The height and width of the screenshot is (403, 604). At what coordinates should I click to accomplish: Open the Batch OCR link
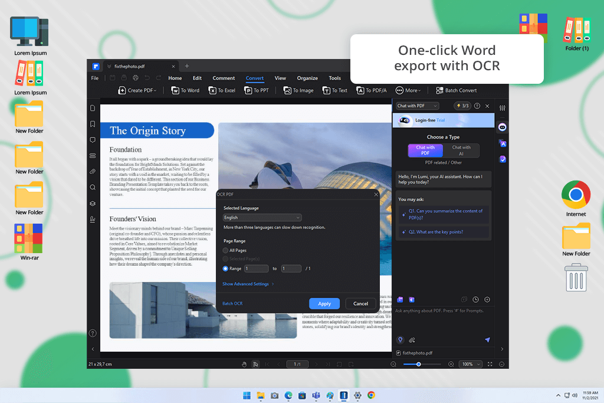pyautogui.click(x=232, y=304)
